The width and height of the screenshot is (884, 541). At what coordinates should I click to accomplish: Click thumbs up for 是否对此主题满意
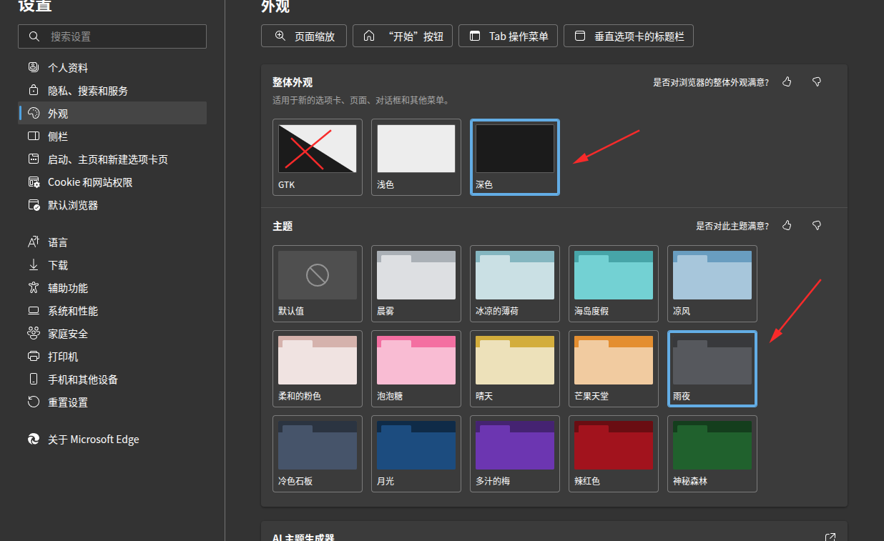(787, 226)
